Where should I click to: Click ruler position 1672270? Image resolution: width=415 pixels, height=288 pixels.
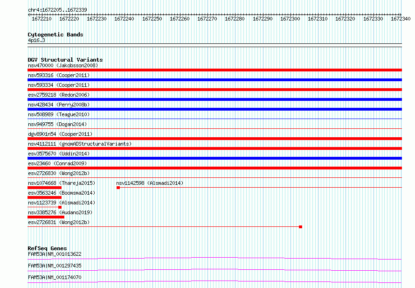click(207, 19)
